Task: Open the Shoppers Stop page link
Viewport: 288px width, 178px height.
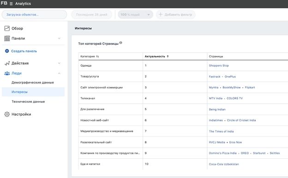Action: click(x=219, y=65)
